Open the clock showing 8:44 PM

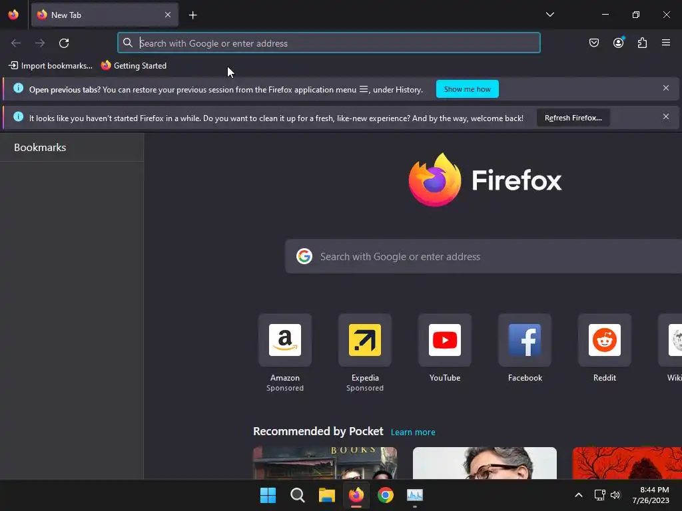click(651, 495)
